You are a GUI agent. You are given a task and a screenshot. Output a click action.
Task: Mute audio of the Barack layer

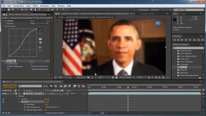[5, 93]
